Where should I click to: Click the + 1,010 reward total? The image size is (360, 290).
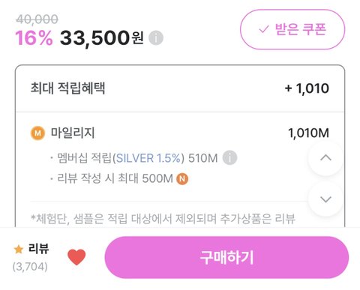coord(307,88)
